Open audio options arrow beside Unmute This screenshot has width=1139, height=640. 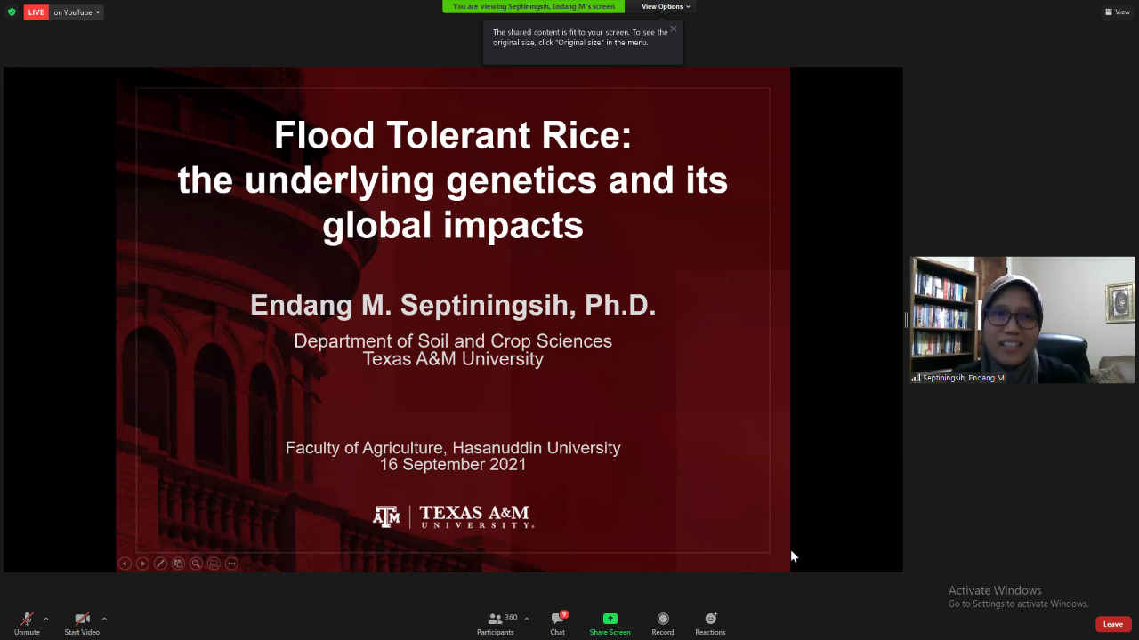(x=46, y=619)
